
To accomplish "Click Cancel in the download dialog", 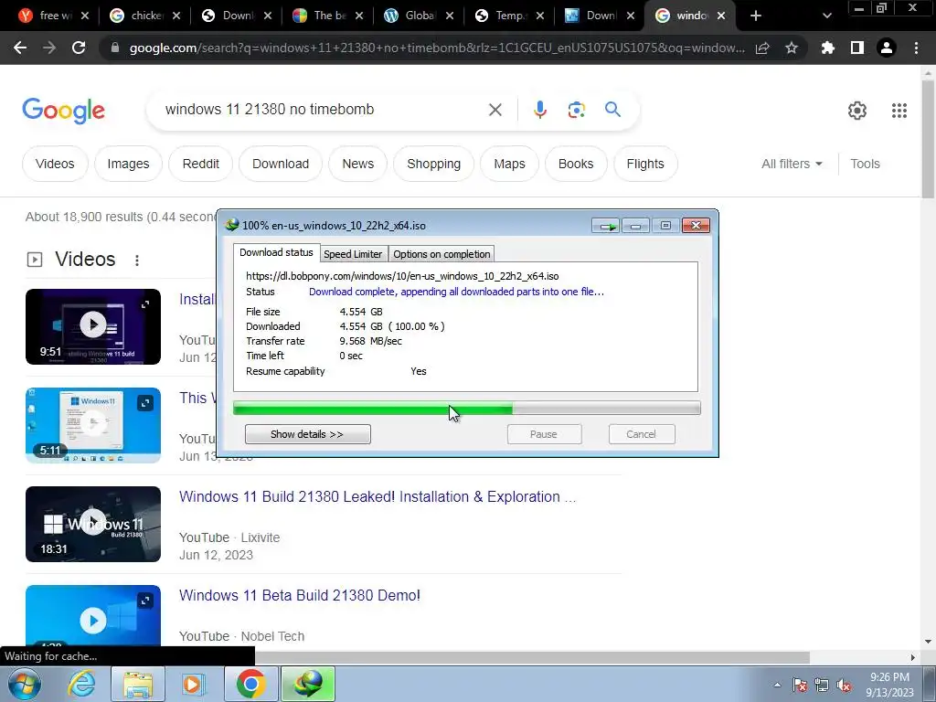I will click(641, 434).
